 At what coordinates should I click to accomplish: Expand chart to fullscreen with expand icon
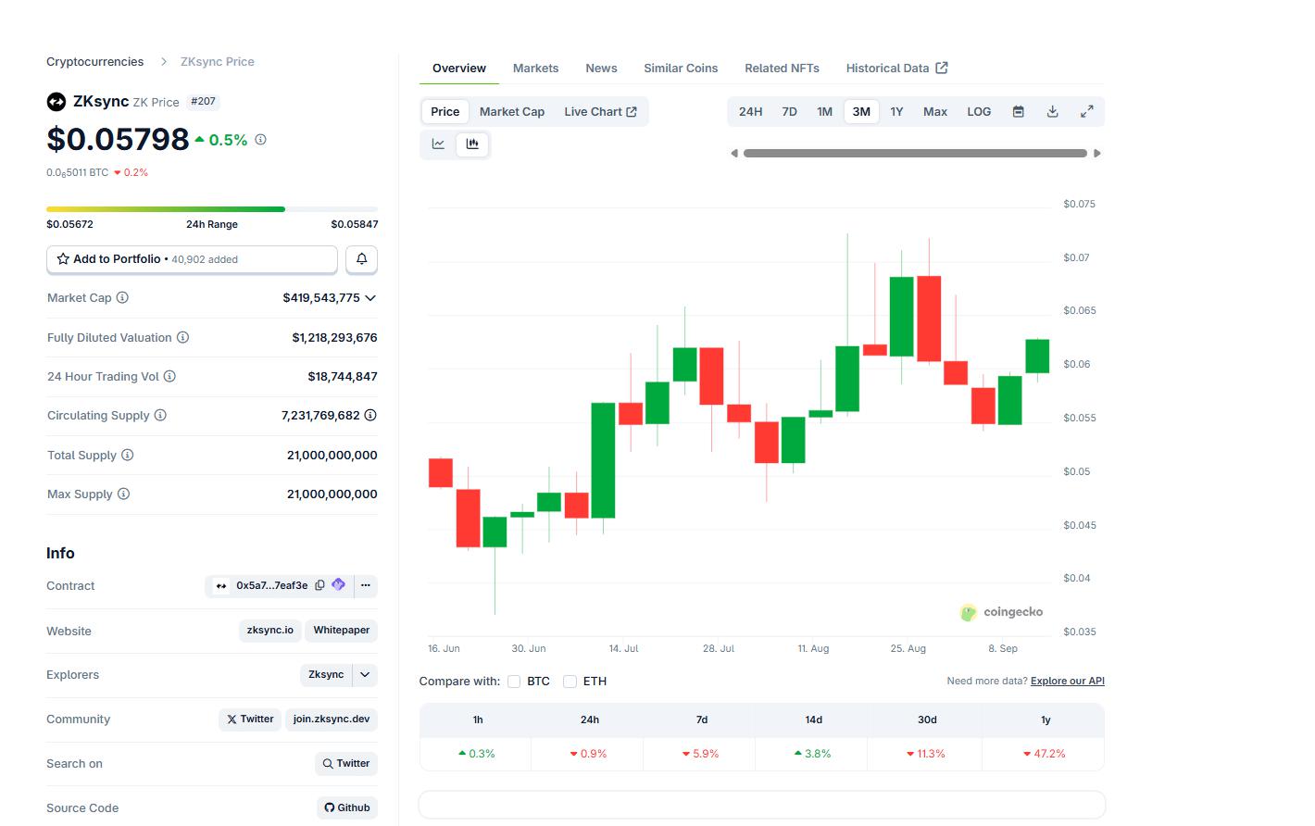point(1086,110)
